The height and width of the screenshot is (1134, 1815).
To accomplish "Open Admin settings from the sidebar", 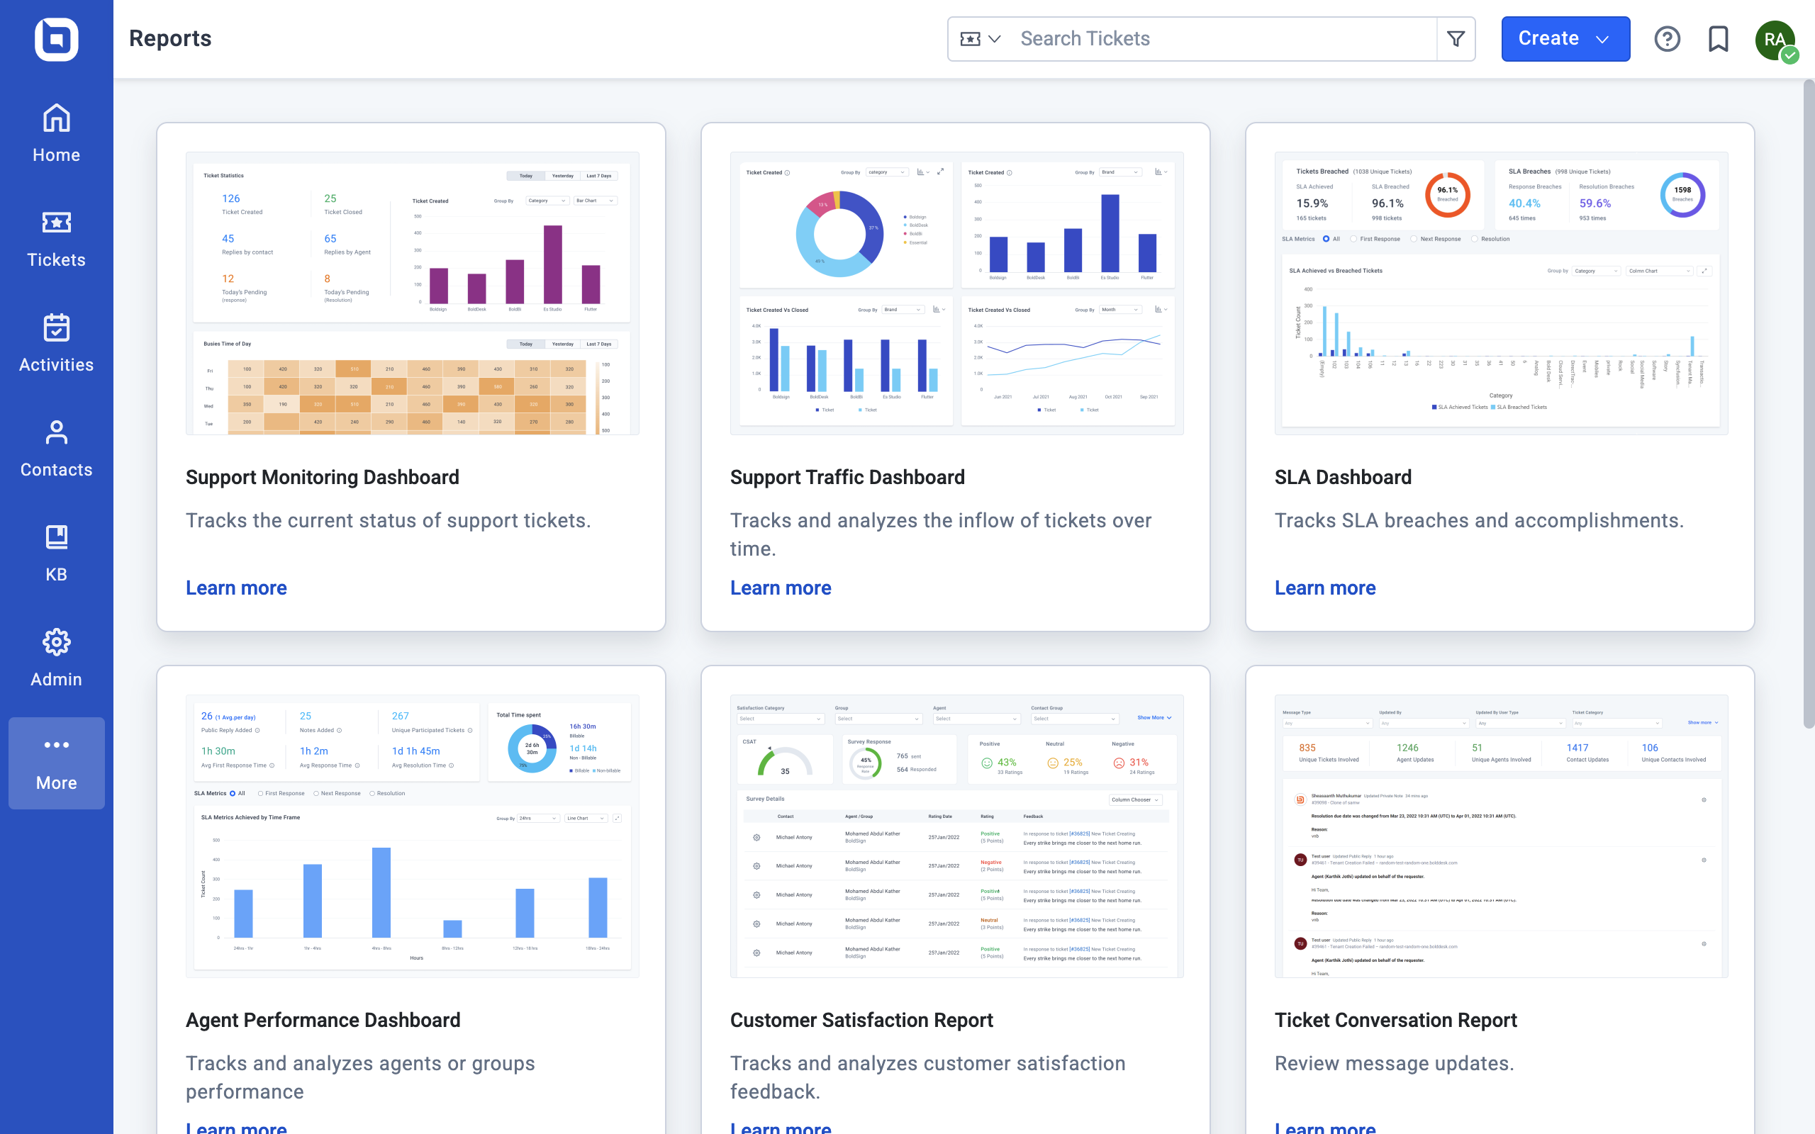I will (56, 656).
